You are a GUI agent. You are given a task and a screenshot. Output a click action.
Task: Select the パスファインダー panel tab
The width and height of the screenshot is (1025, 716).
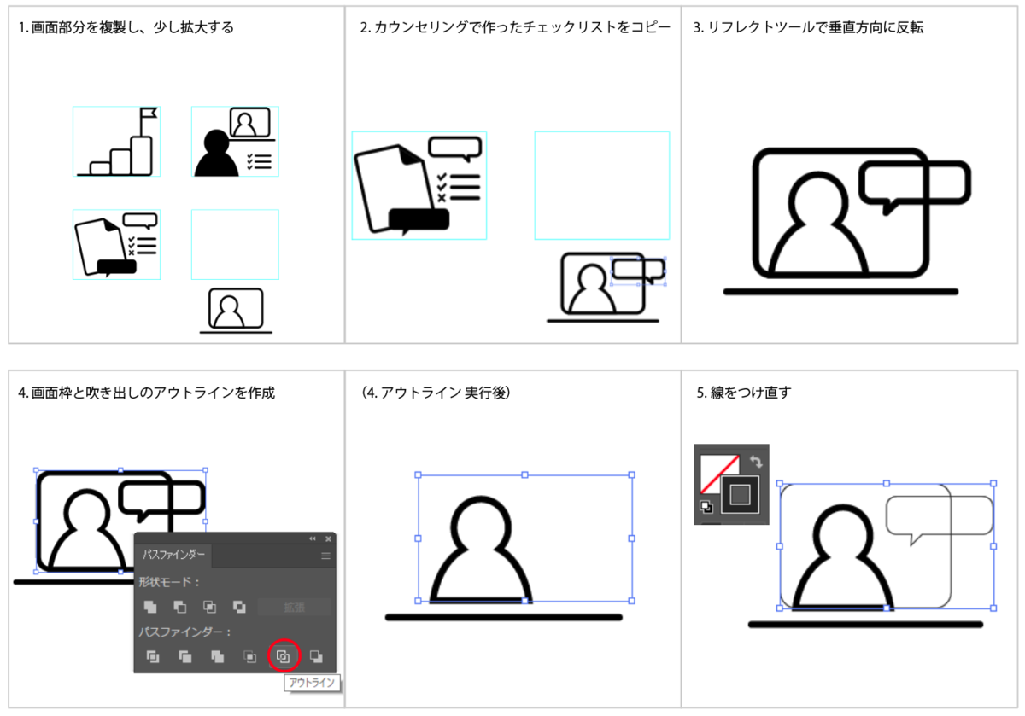pyautogui.click(x=173, y=555)
